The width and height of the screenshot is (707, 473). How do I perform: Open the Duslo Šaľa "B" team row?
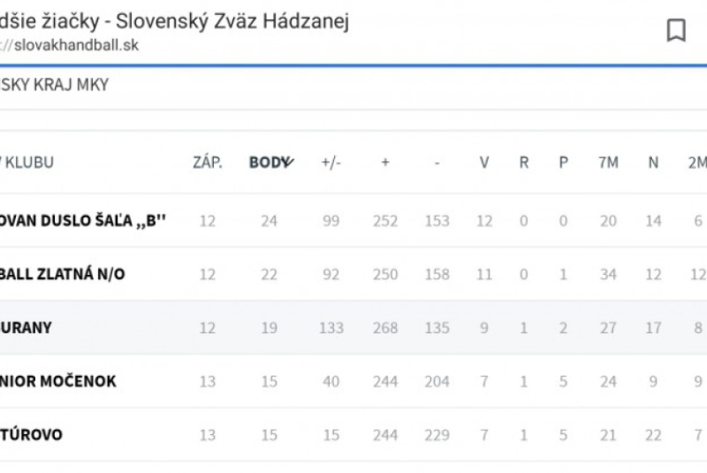click(84, 221)
